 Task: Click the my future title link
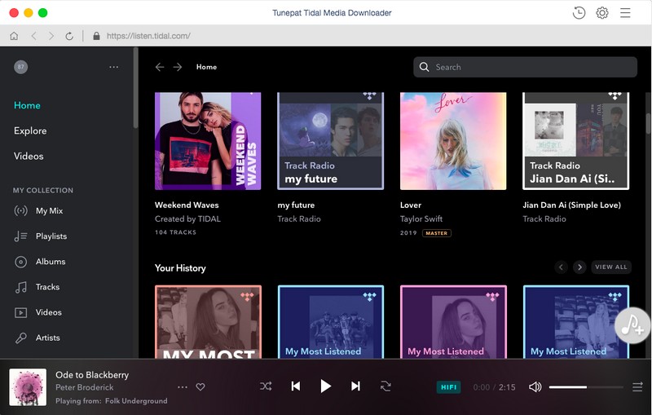296,205
